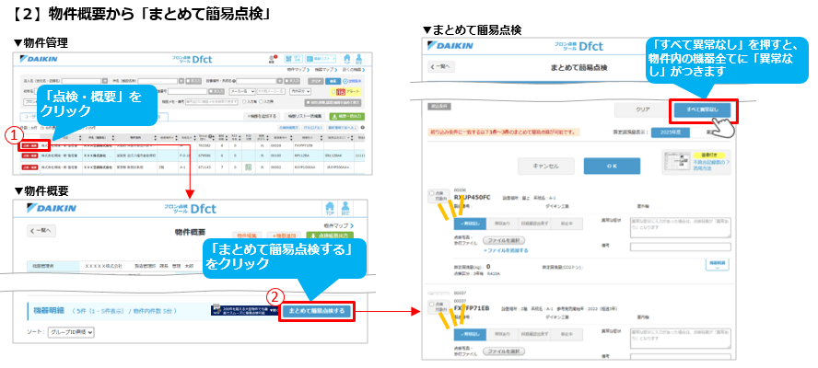818x368 pixels.
Task: Open 物件マップ link in 物件管理 panel
Action: point(298,70)
